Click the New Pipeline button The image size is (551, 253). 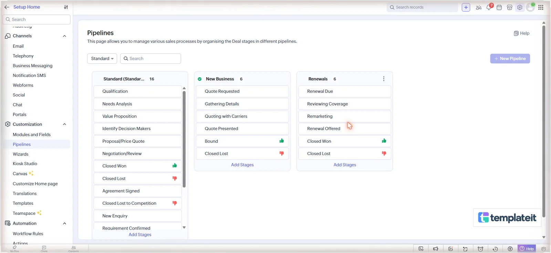click(x=510, y=59)
